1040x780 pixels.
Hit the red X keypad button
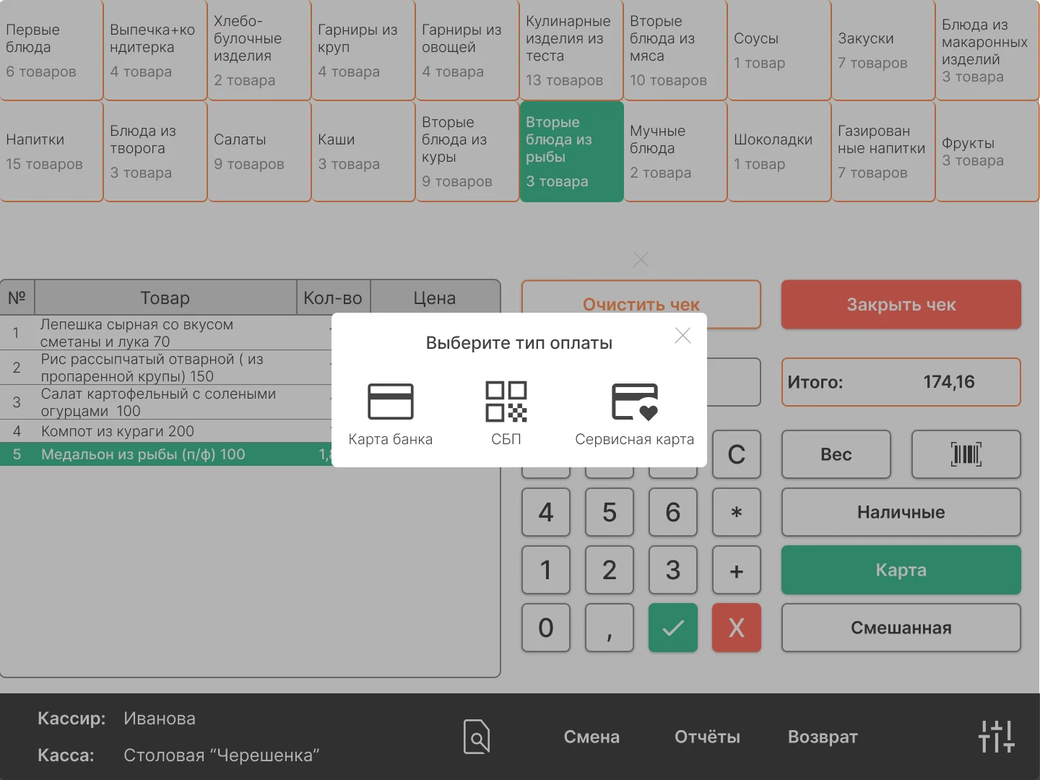pos(737,628)
